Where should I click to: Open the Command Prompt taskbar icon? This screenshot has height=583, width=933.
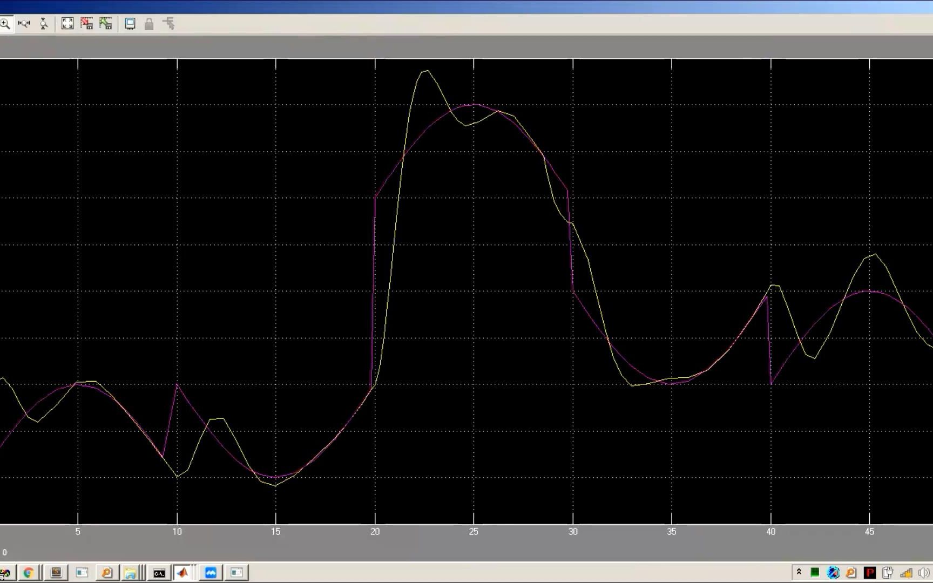159,573
